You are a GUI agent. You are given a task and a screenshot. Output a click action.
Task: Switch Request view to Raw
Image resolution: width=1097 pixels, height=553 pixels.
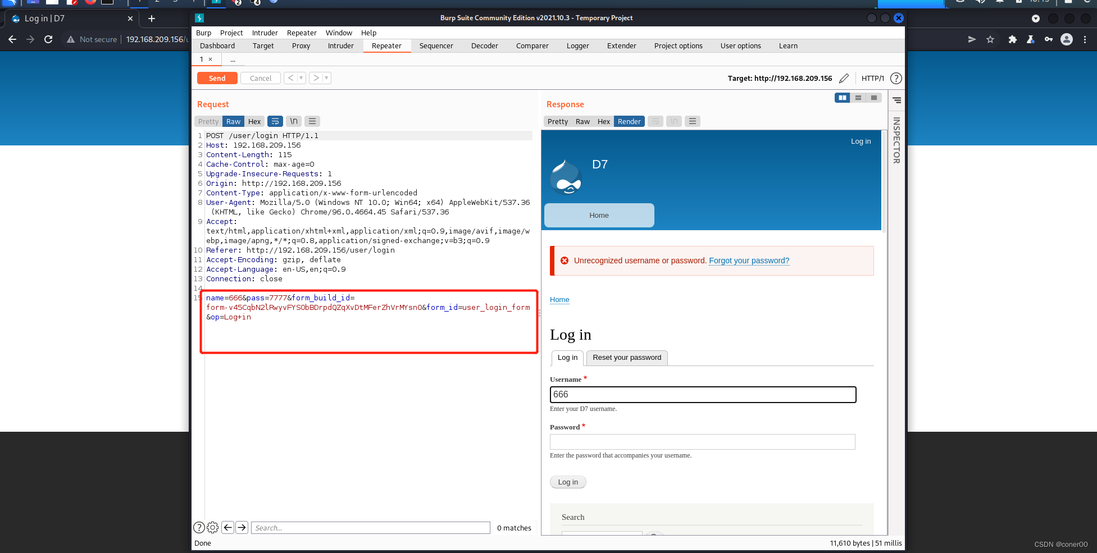click(x=233, y=121)
